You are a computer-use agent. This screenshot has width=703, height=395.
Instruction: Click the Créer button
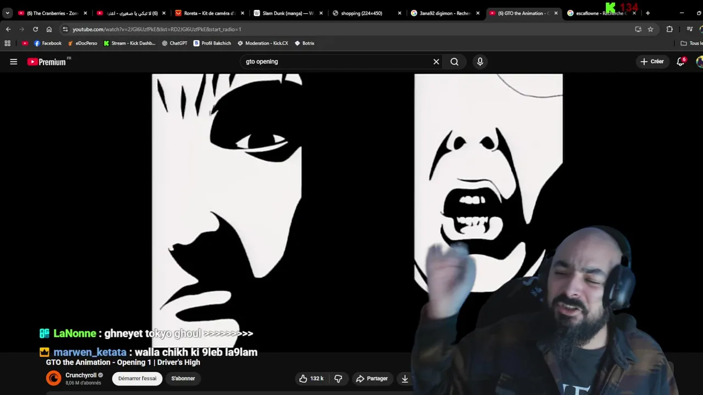click(x=652, y=61)
